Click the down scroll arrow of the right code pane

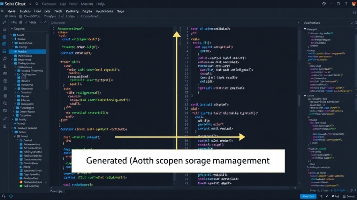point(299,183)
